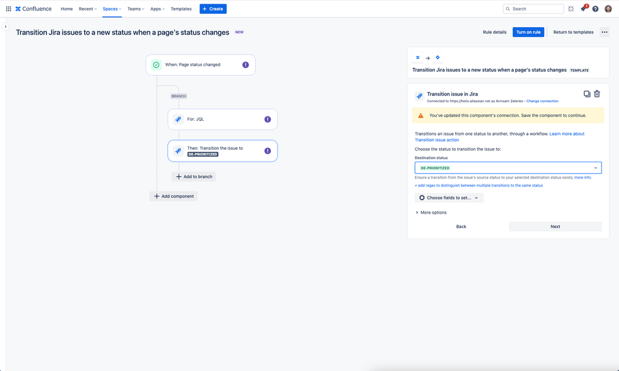Expand More options
619x371 pixels.
[x=431, y=212]
